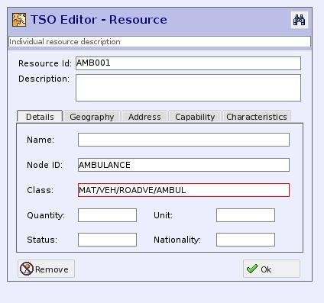The image size is (324, 303).
Task: Select the Name input field
Action: (183, 140)
